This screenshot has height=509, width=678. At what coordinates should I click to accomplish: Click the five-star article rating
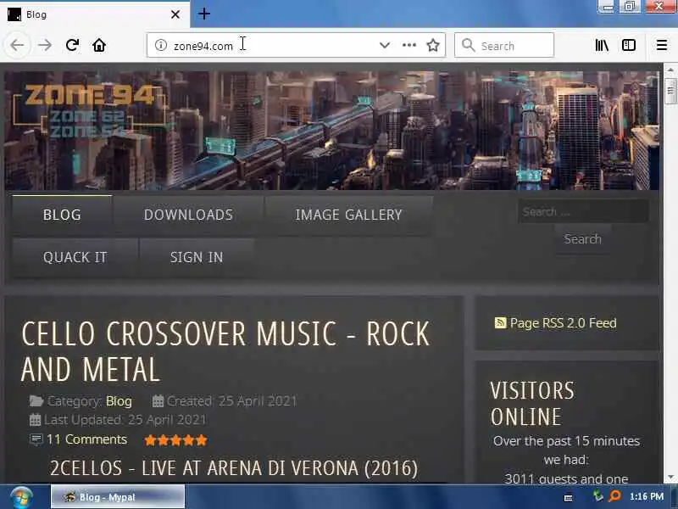point(175,440)
